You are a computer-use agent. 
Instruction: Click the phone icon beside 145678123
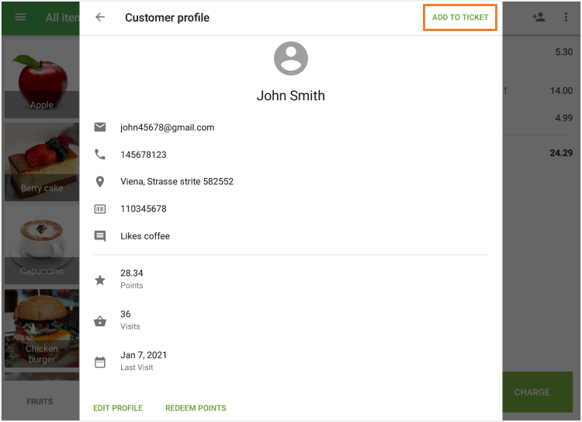(x=100, y=155)
